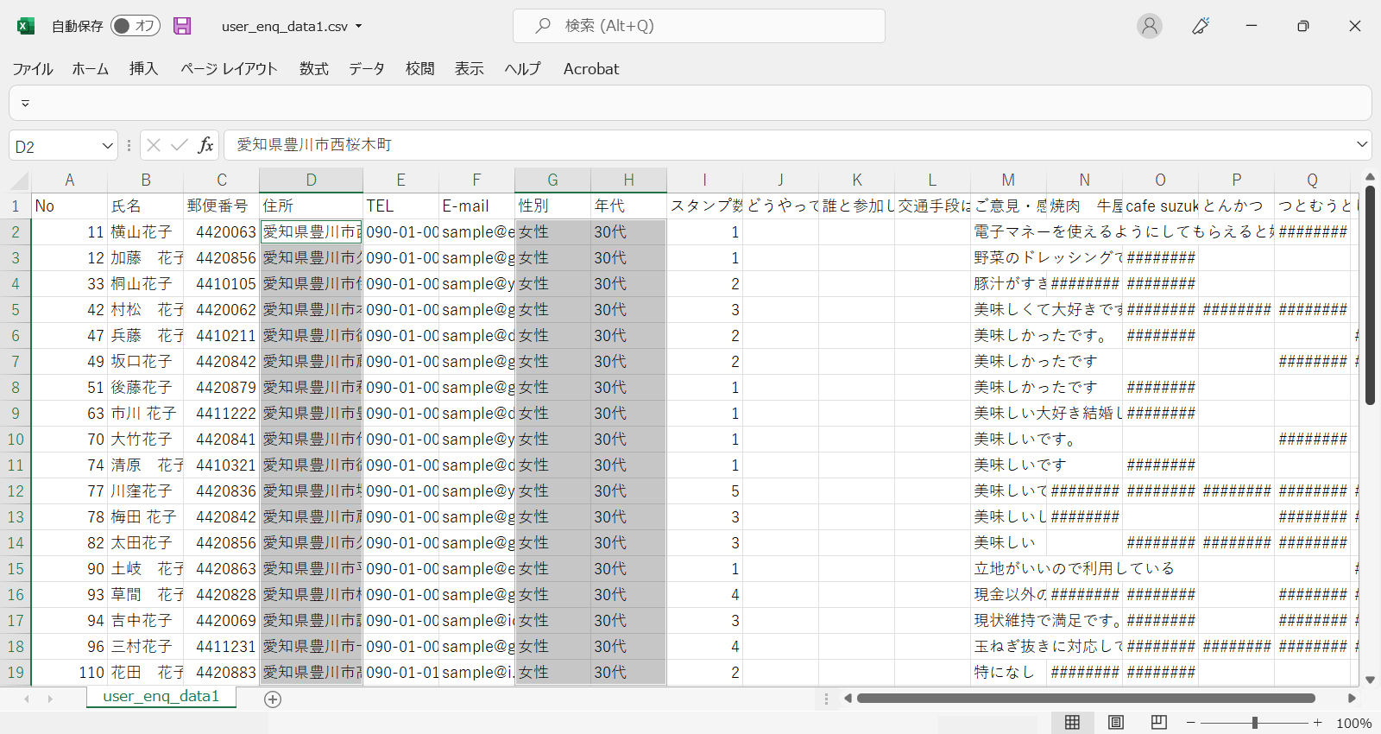Expand the formula bar chevron
Screen dimensions: 1381x734
pyautogui.click(x=1362, y=145)
